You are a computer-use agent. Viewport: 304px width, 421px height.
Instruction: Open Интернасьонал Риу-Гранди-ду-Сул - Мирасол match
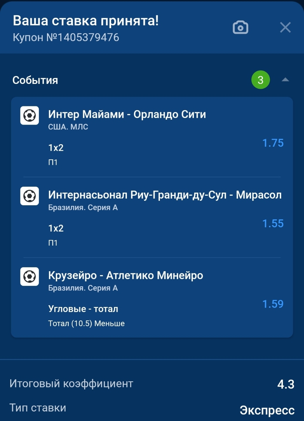coord(165,195)
